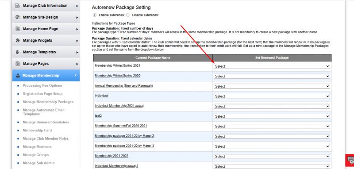Open Manage Club Member Roles
The width and height of the screenshot is (354, 169).
pos(46,138)
